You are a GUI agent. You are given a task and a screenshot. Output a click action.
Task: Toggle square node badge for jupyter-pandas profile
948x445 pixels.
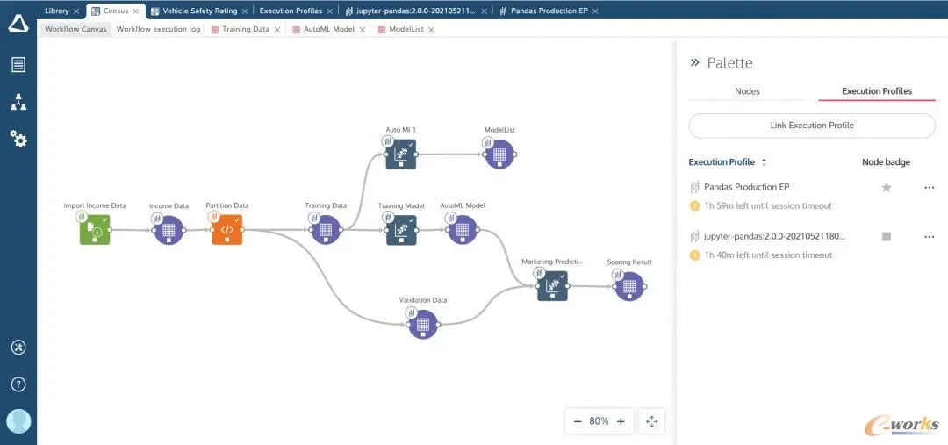(x=887, y=236)
